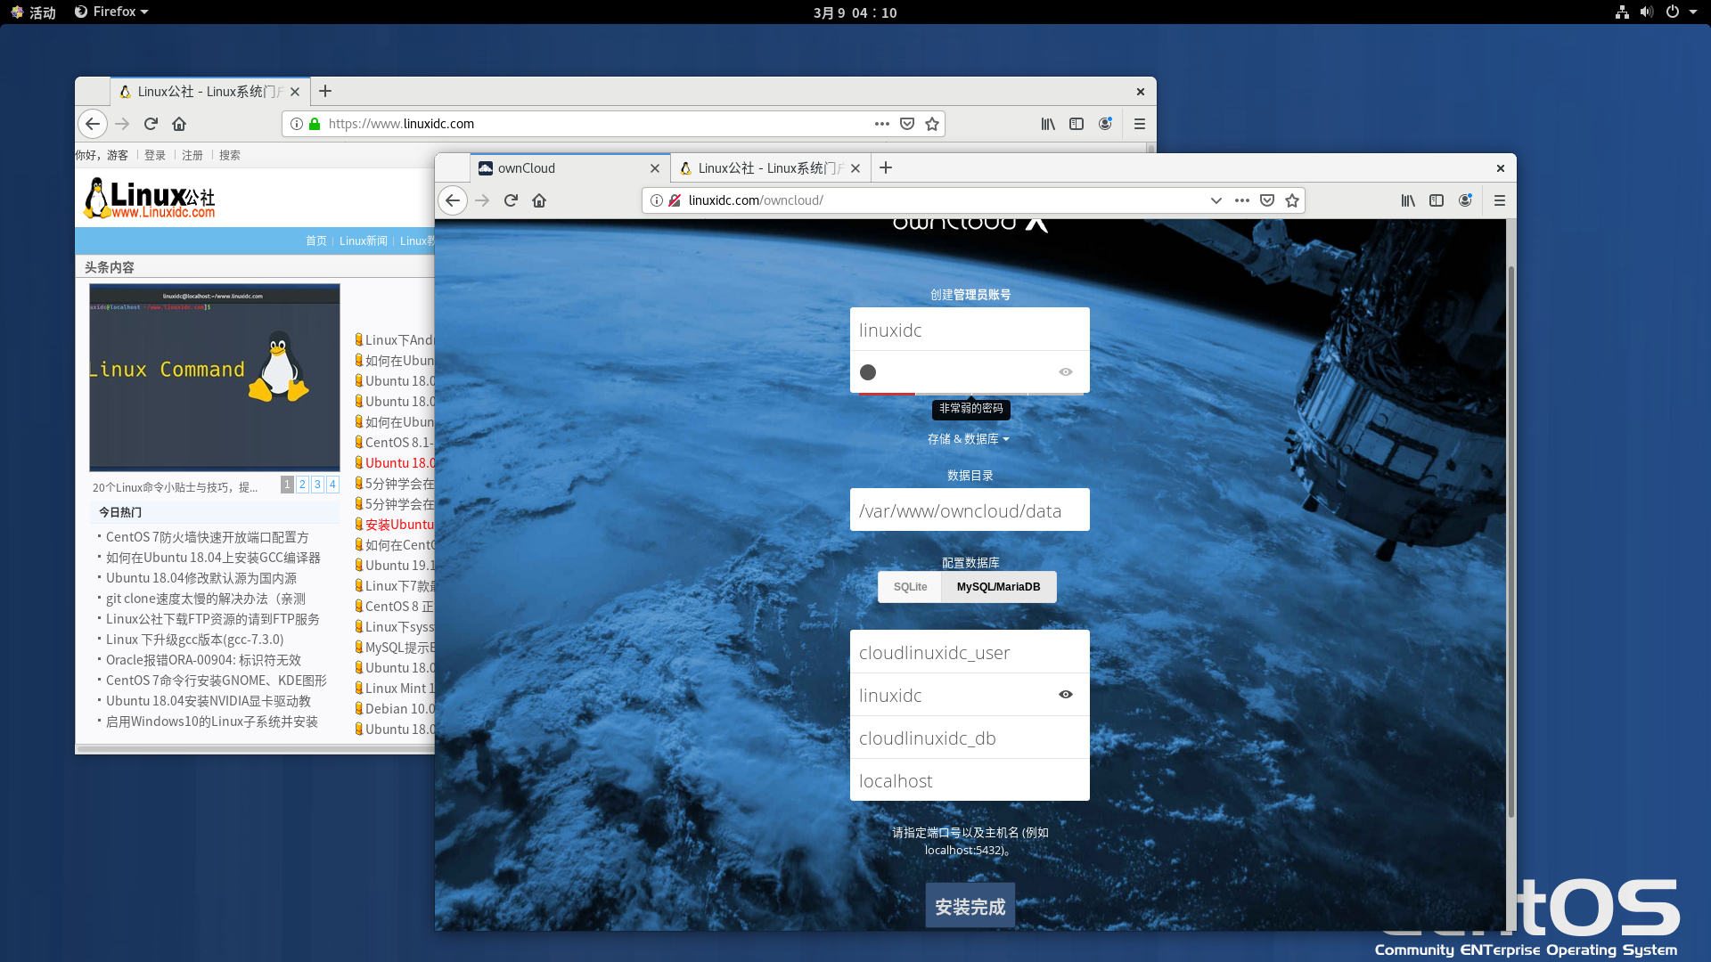1711x962 pixels.
Task: Select MySQL/MariaDB database option
Action: [x=998, y=587]
